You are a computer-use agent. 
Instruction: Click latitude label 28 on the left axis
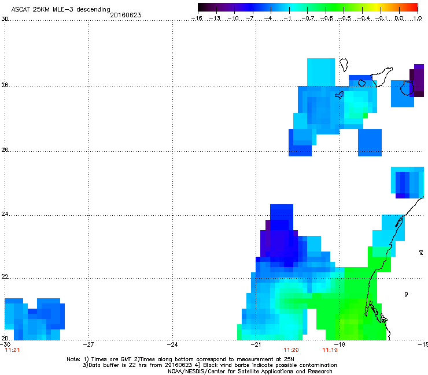pyautogui.click(x=5, y=85)
